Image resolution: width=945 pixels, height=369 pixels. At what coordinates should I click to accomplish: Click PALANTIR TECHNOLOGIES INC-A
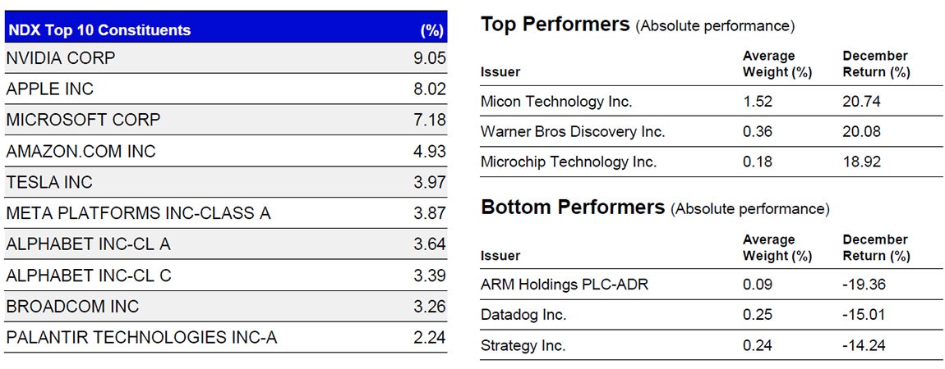click(x=141, y=338)
